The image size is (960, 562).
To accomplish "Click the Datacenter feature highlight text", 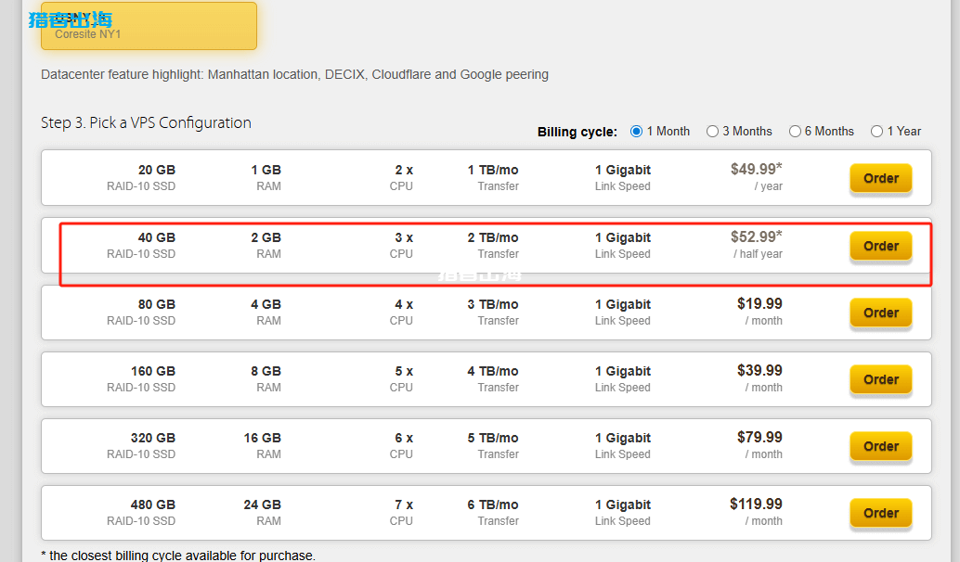I will pos(294,74).
